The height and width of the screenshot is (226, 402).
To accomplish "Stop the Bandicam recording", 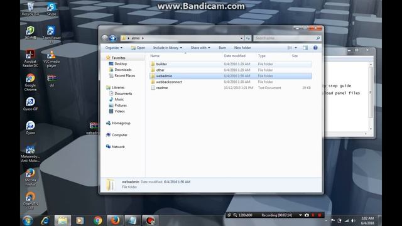I will (x=320, y=215).
